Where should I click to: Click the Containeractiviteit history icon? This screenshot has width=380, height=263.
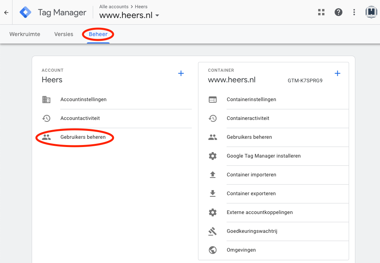[213, 118]
